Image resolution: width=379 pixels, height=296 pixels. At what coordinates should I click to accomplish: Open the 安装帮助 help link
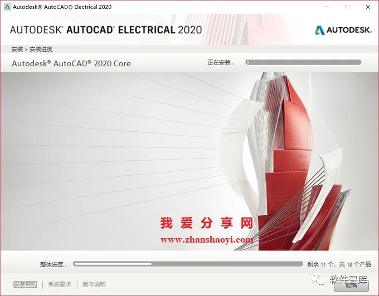[25, 284]
